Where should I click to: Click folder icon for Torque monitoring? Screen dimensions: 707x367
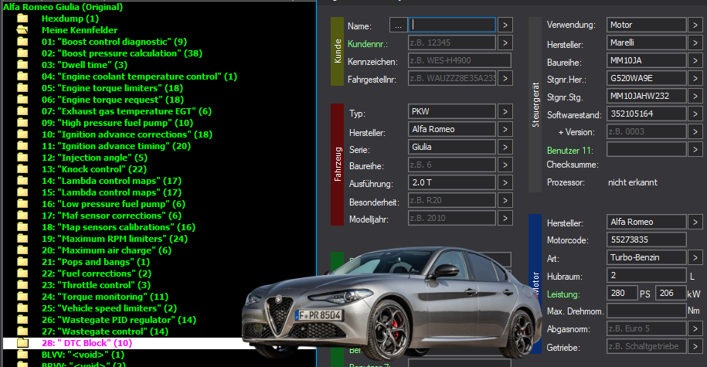point(22,297)
